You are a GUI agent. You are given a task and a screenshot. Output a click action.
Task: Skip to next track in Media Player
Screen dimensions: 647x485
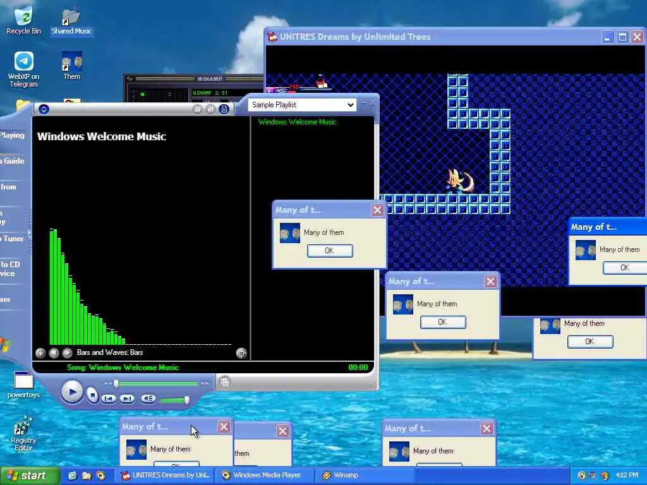tap(127, 398)
